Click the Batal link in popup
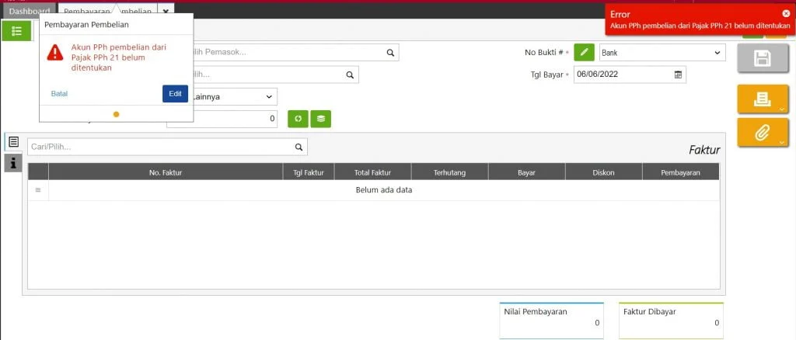796x340 pixels. click(x=59, y=94)
